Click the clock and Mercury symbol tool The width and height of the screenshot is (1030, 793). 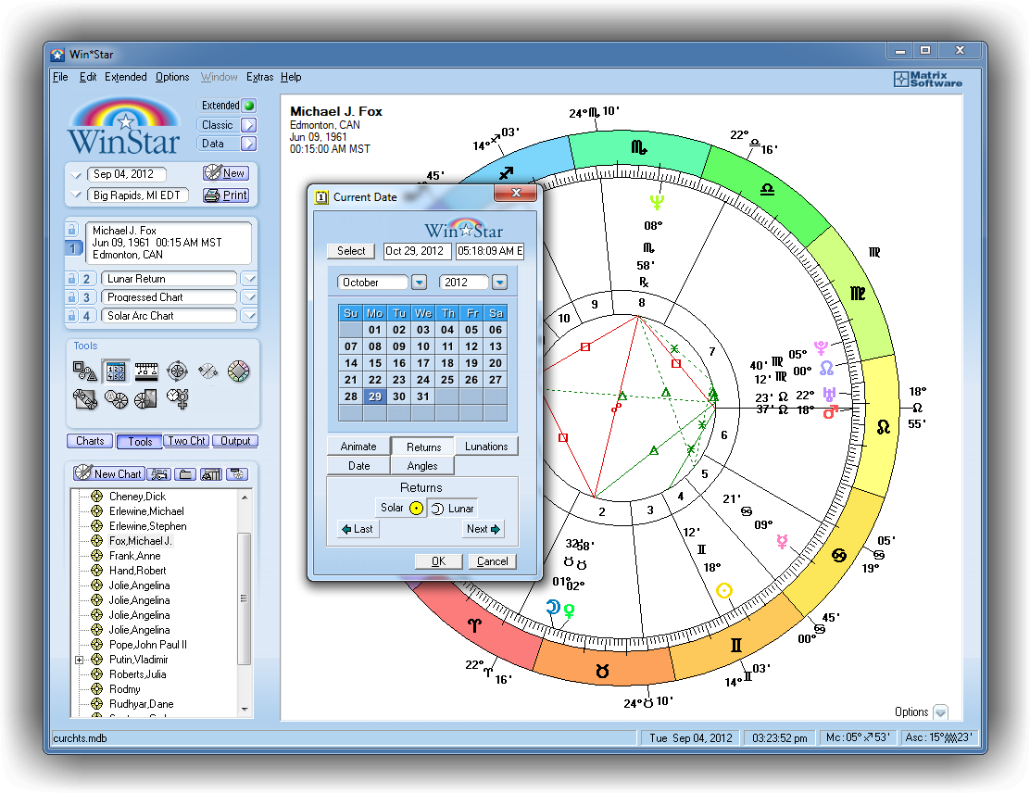[x=177, y=398]
